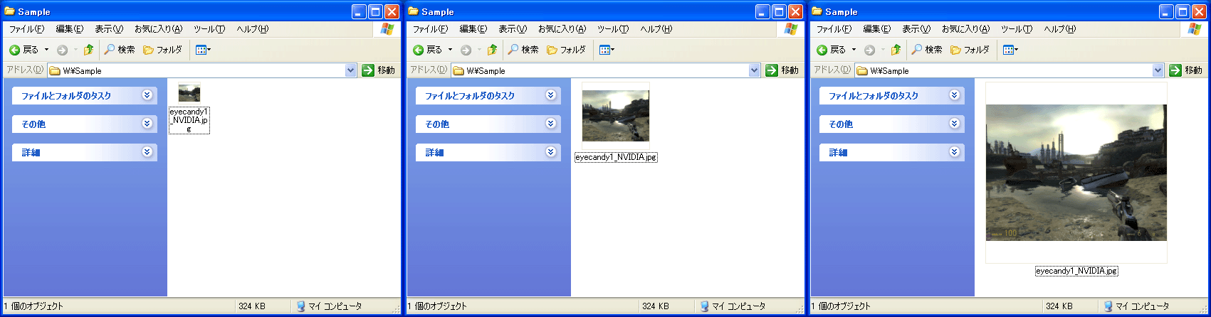Open 編集(E) menu in left window
Screen dimensions: 1211x317
[x=69, y=29]
